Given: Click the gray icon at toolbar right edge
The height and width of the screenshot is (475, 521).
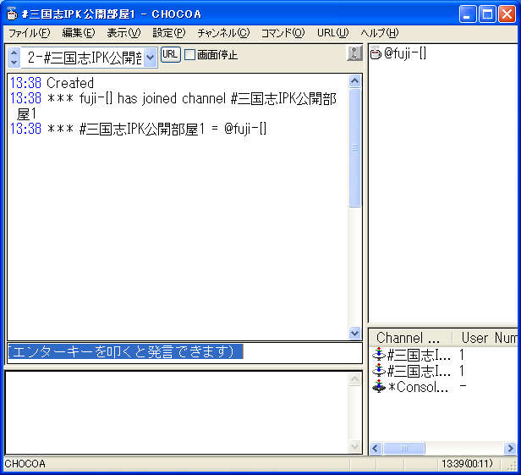Looking at the screenshot, I should point(354,54).
